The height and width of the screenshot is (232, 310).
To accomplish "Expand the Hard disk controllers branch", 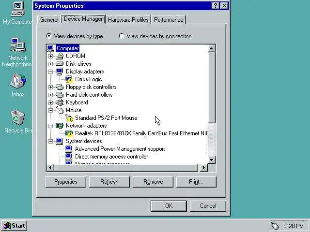I will (x=50, y=95).
